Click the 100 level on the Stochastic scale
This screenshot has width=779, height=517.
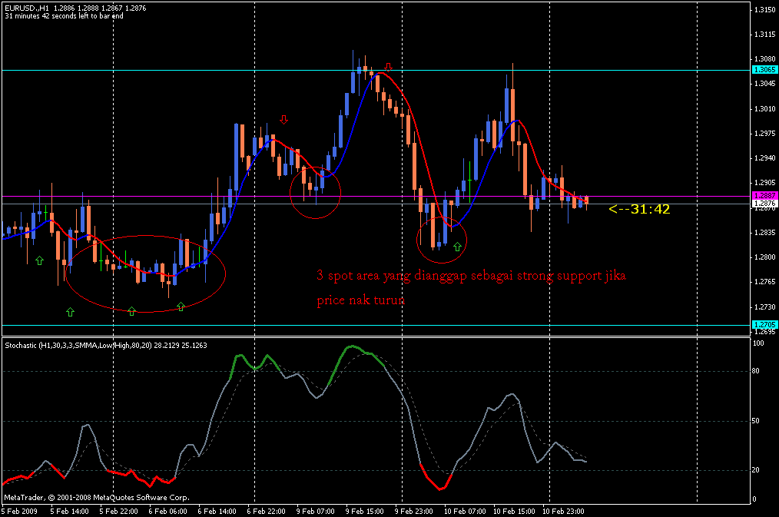click(x=758, y=343)
